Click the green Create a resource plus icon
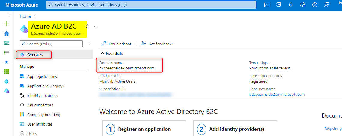The width and height of the screenshot is (342, 136). pyautogui.click(x=7, y=24)
